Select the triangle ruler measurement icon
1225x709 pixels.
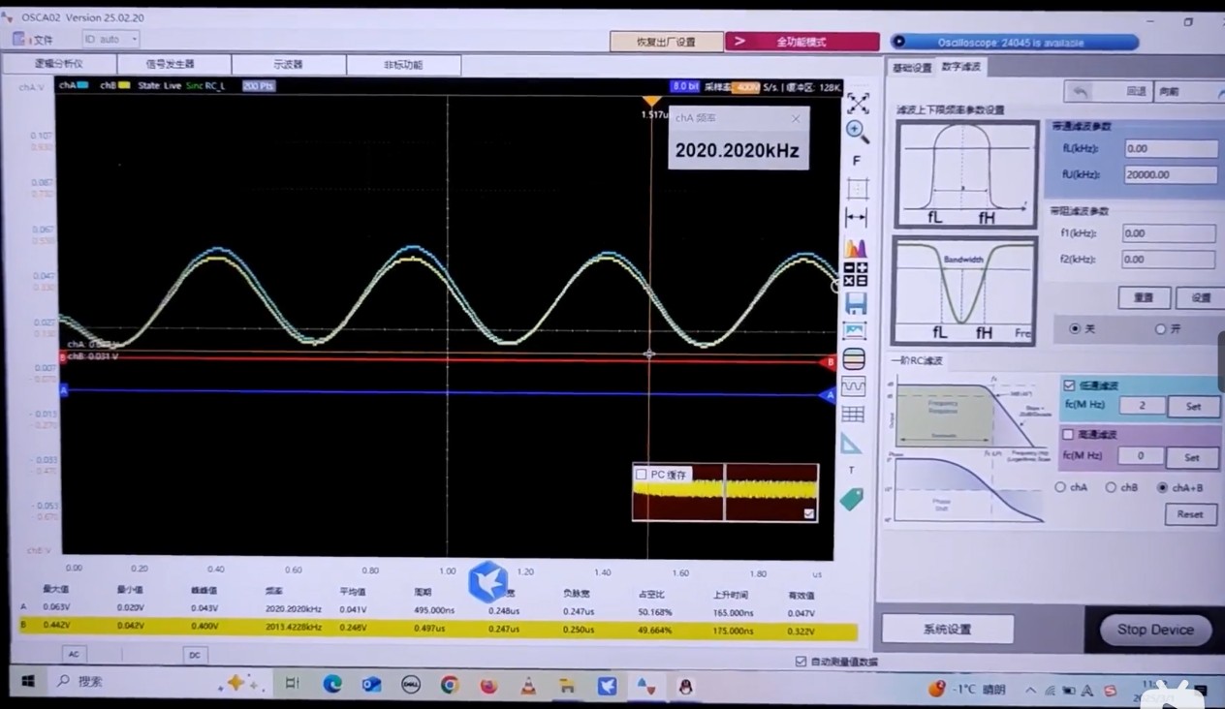851,444
